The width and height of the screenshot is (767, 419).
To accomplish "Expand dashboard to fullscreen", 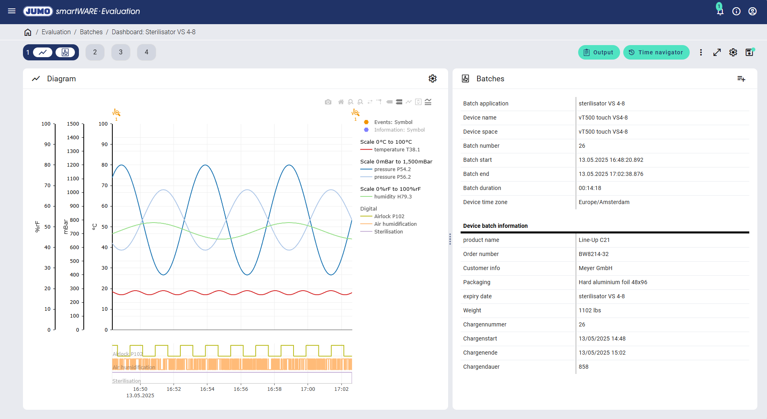I will tap(717, 52).
